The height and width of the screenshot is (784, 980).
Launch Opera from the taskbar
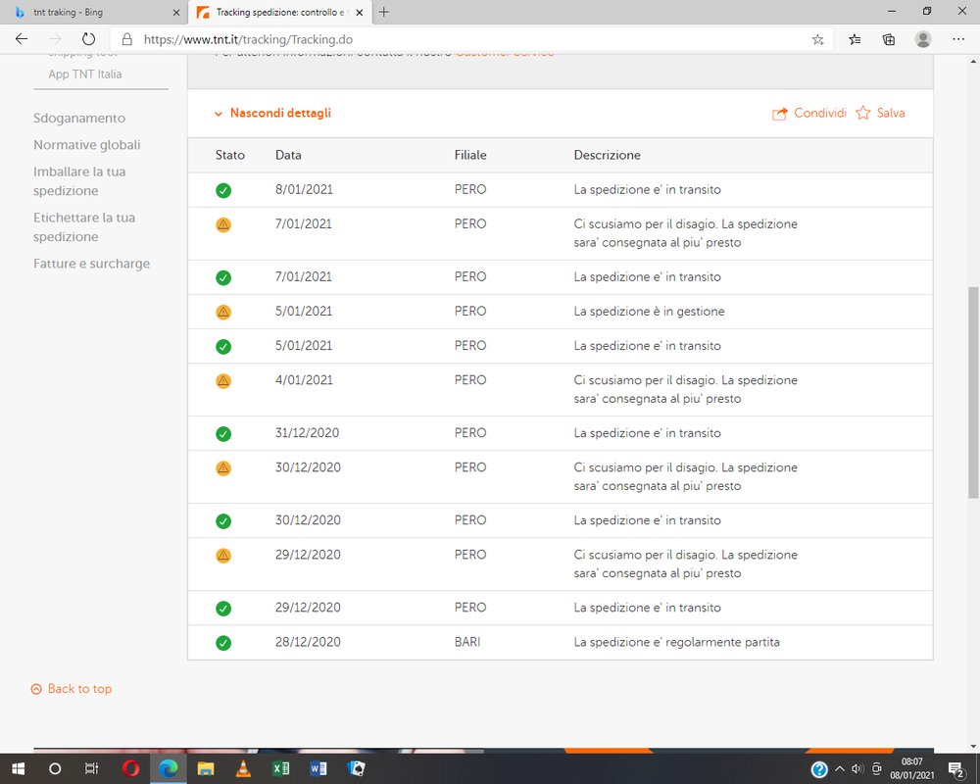point(130,768)
